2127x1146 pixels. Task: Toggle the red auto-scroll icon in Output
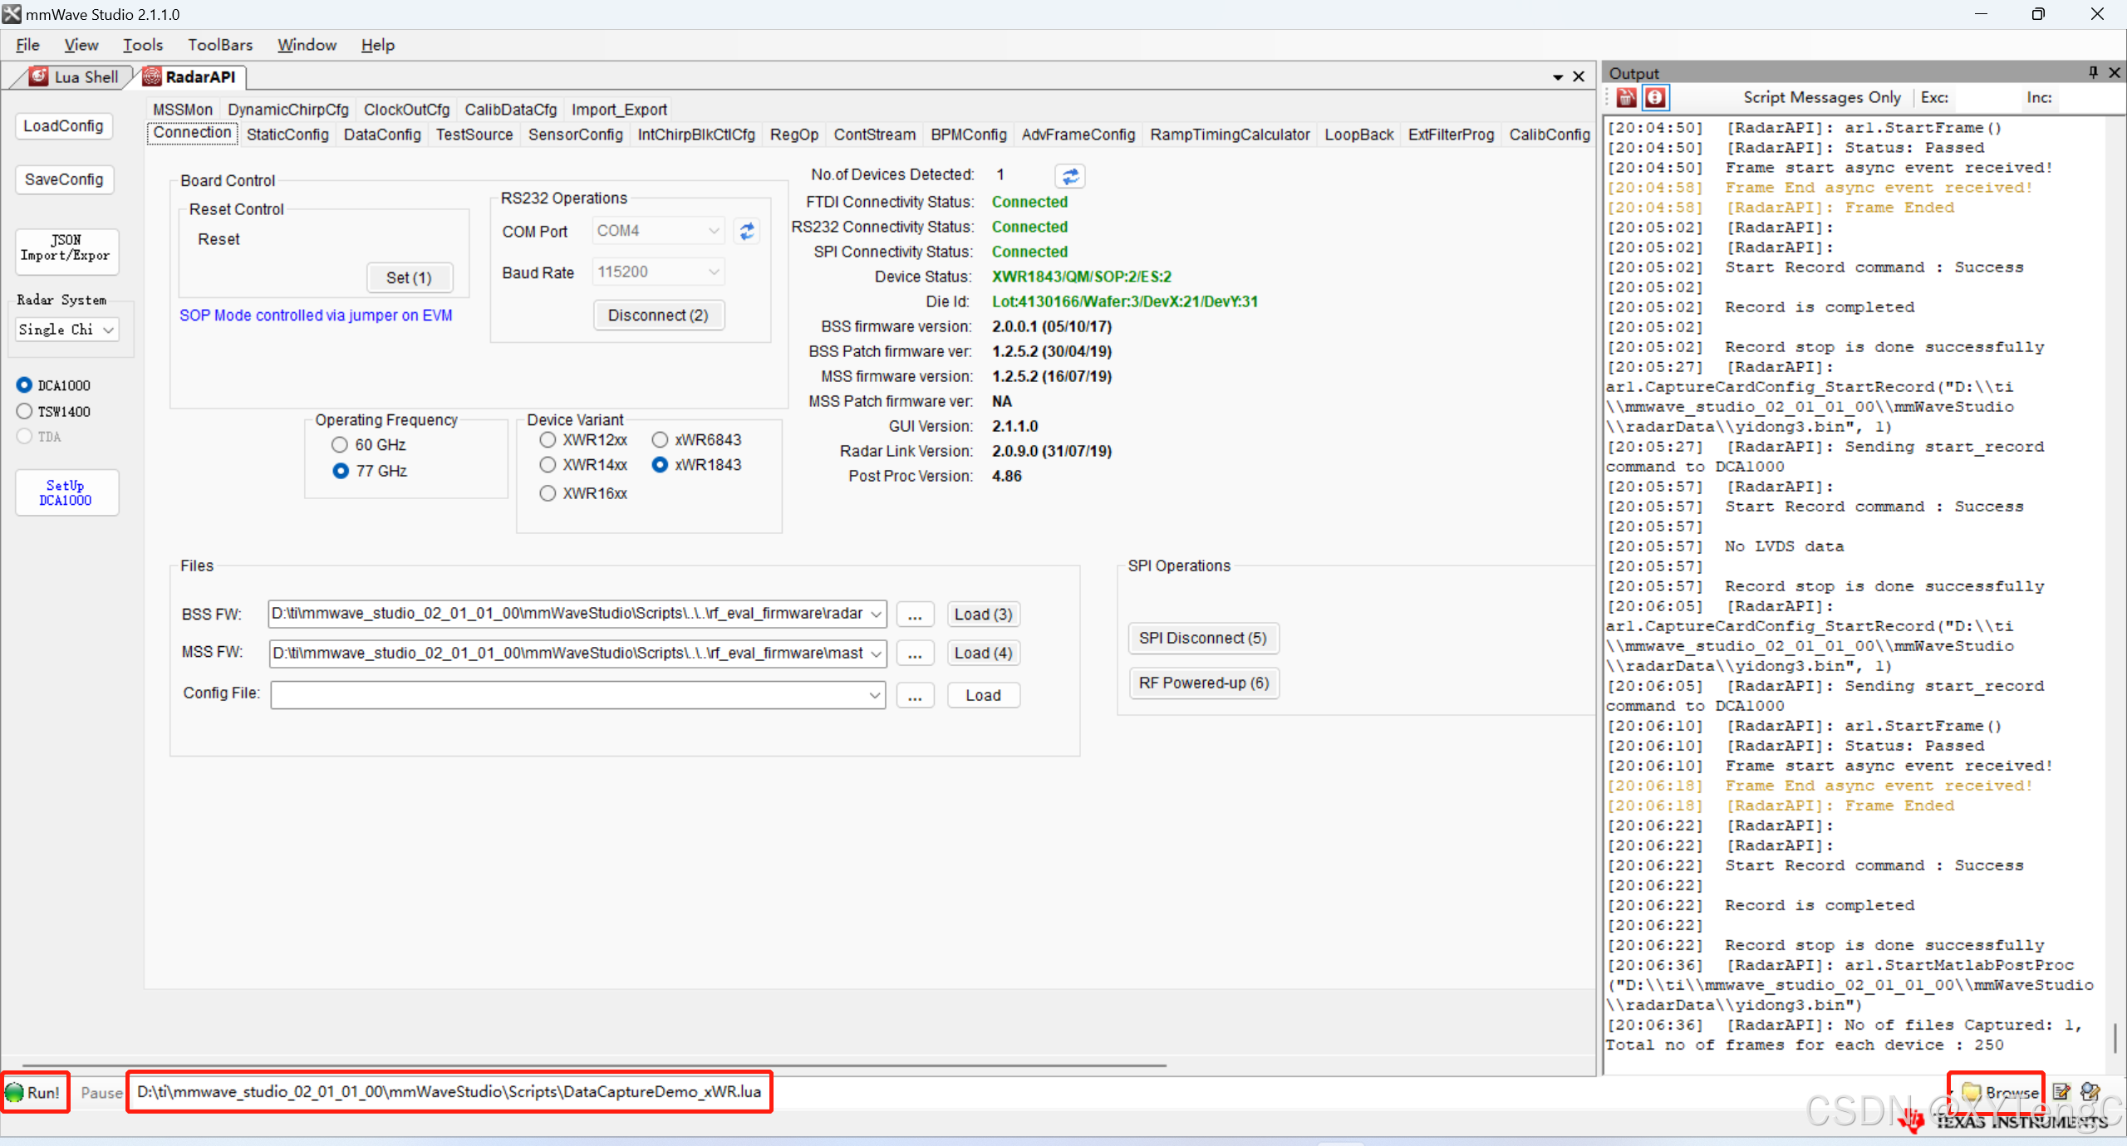1655,98
